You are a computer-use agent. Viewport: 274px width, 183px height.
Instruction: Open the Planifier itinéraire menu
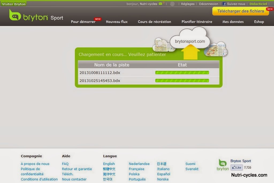197,22
